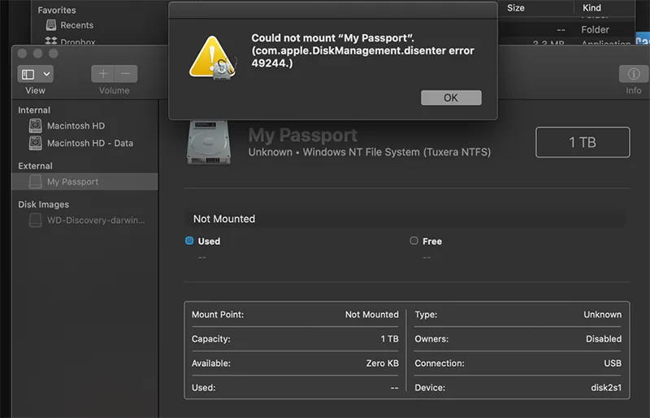Sort Finder list by Size column
650x418 pixels.
[516, 8]
